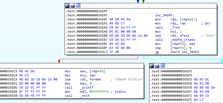This screenshot has height=103, width=223.
Task: Select bytes 48 8D 3D DD 0A 1A 00
Action: tap(128, 36)
